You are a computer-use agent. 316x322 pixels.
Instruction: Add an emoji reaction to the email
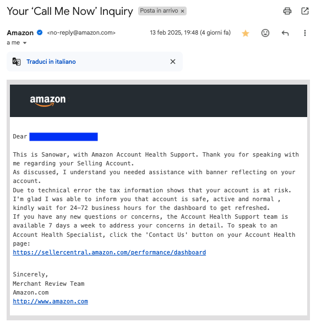265,33
